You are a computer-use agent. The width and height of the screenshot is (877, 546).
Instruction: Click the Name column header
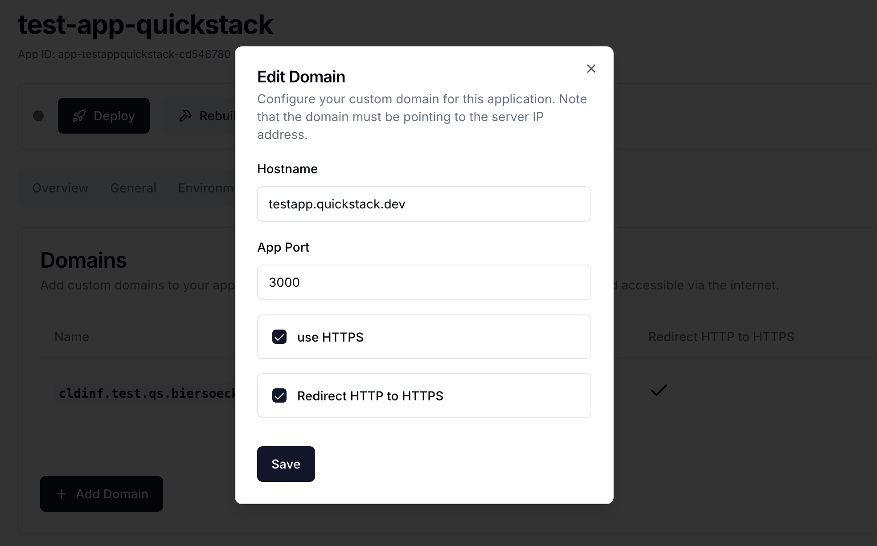pyautogui.click(x=72, y=337)
